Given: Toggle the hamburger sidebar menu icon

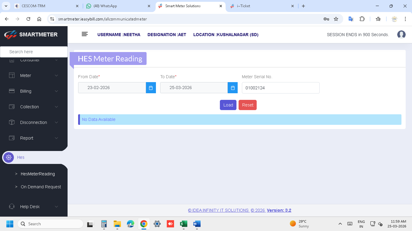Looking at the screenshot, I should pos(85,34).
